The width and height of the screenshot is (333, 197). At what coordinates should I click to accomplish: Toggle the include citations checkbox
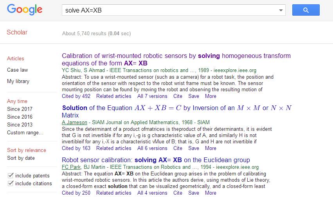point(11,183)
